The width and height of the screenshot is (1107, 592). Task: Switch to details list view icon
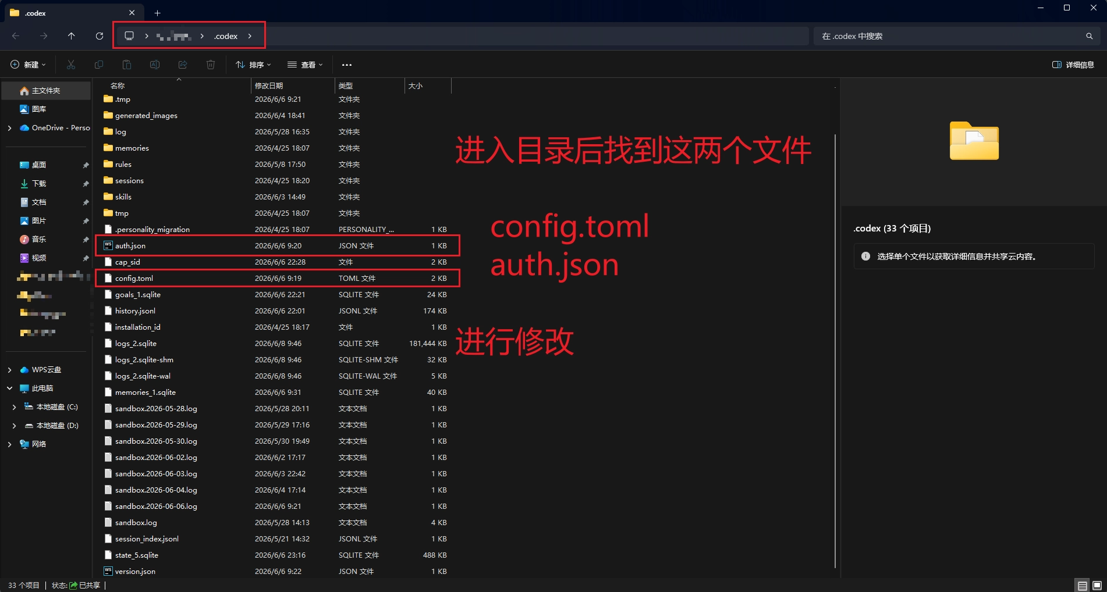coord(1083,586)
